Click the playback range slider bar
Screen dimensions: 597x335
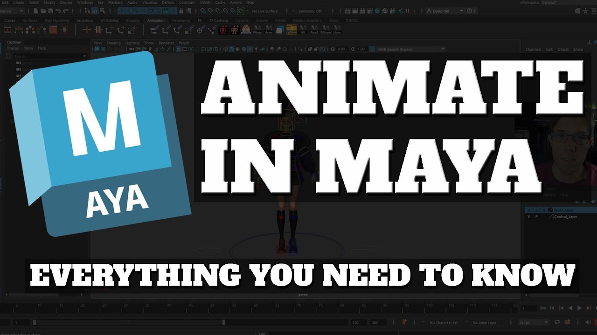(x=129, y=322)
